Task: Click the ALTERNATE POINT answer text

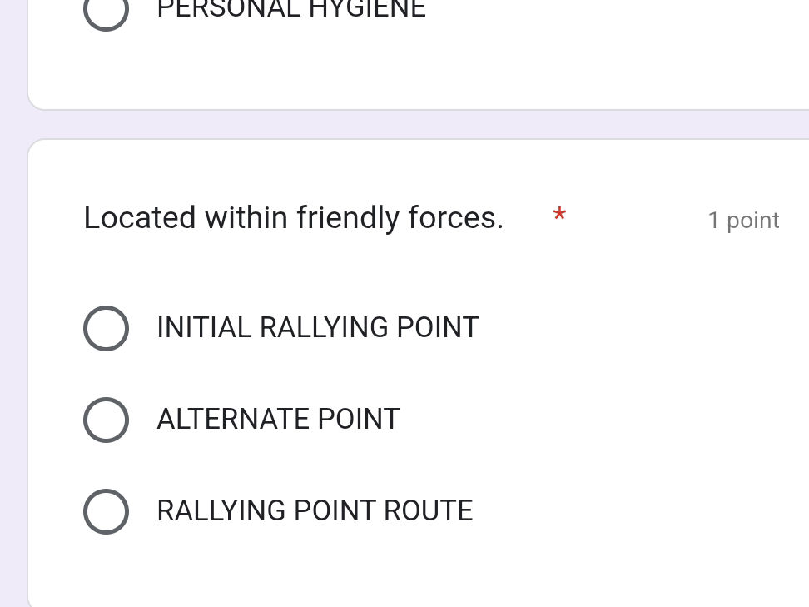Action: tap(278, 420)
